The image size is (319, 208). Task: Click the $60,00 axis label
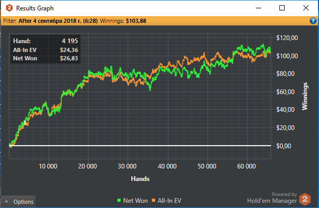[x=286, y=92]
